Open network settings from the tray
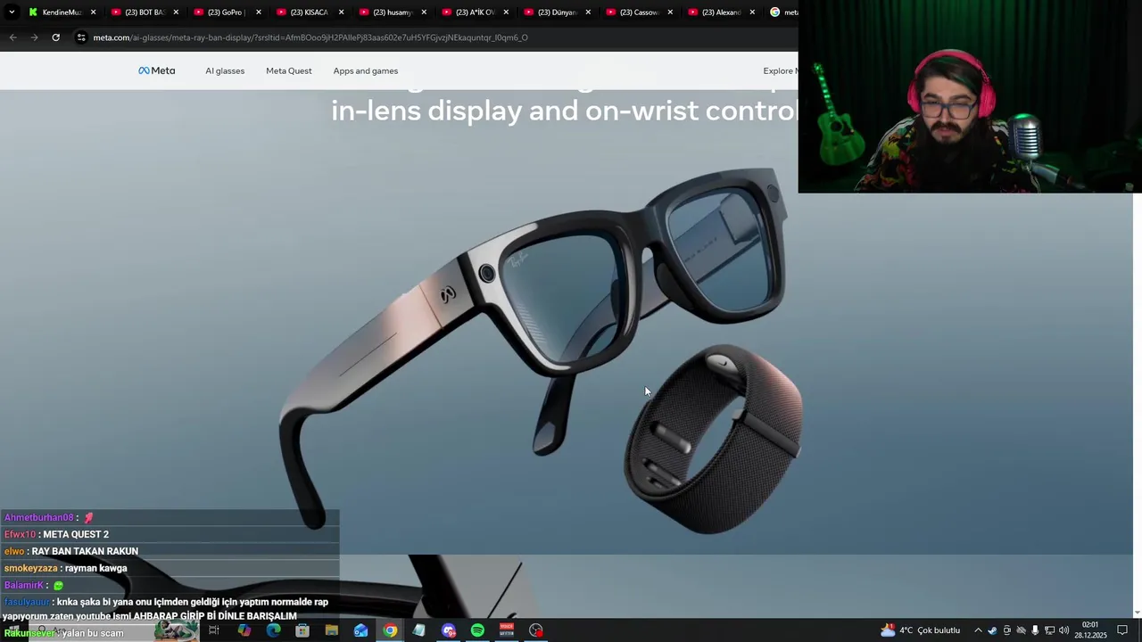 [x=1049, y=630]
